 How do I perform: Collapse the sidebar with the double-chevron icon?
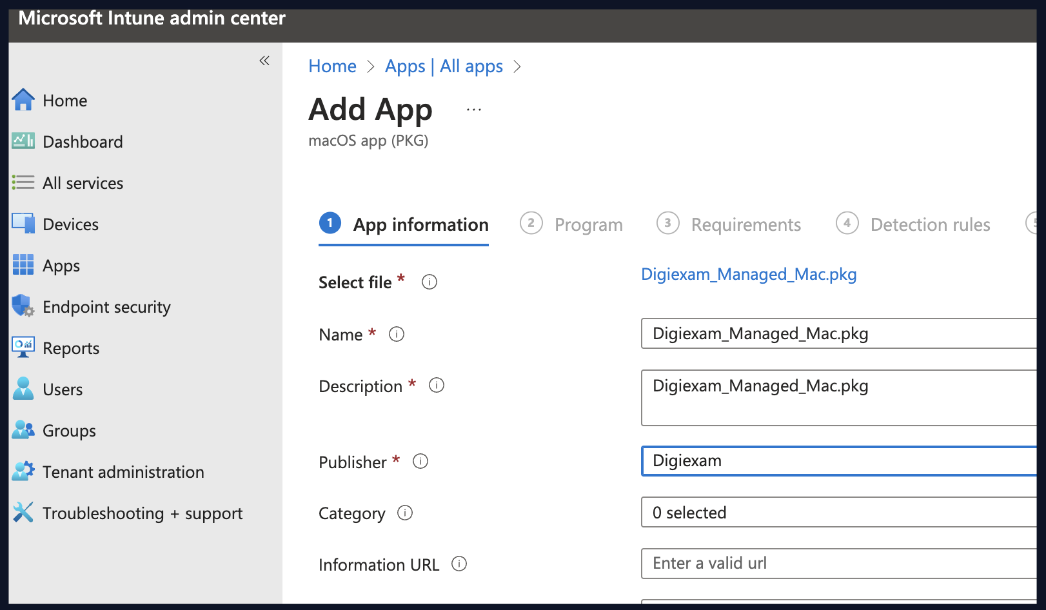coord(264,61)
